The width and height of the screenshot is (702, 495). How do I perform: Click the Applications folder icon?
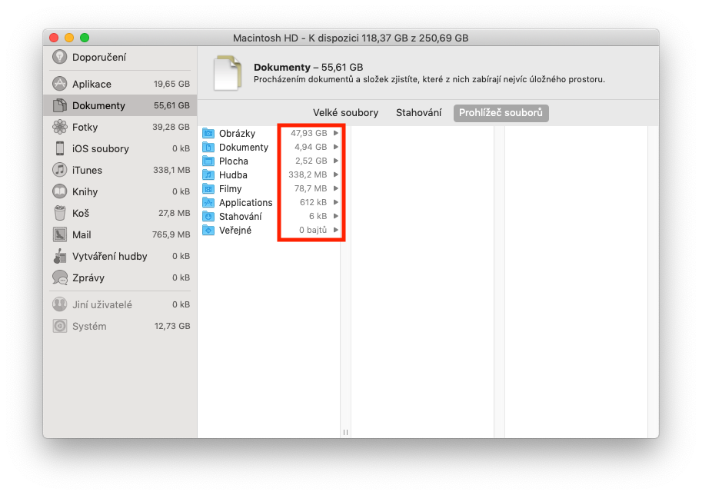[208, 202]
